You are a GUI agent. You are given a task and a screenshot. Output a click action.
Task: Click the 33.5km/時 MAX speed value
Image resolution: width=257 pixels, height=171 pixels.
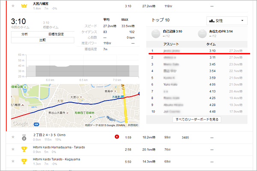click(x=128, y=26)
